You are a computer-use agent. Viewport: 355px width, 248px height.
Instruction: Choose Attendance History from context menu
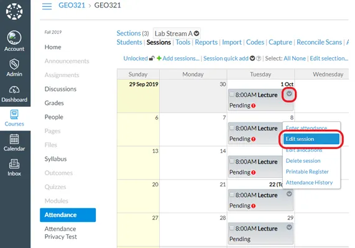pyautogui.click(x=309, y=183)
